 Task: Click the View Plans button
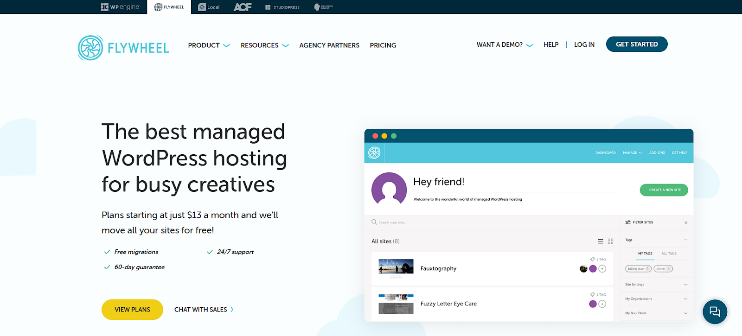point(132,310)
